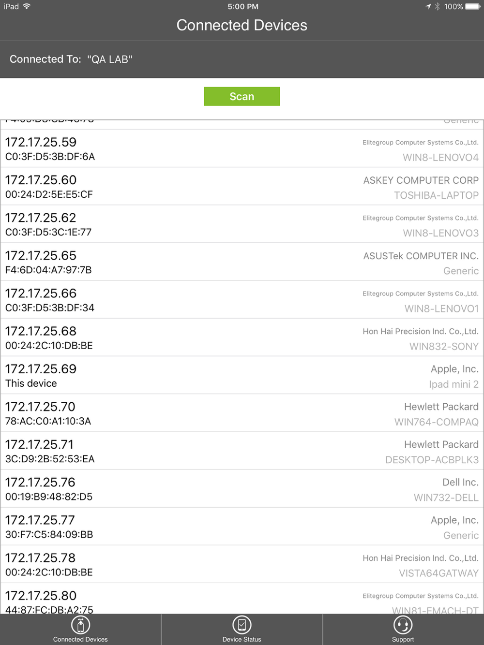Open the Connected Devices tab icon
484x645 pixels.
coord(80,625)
